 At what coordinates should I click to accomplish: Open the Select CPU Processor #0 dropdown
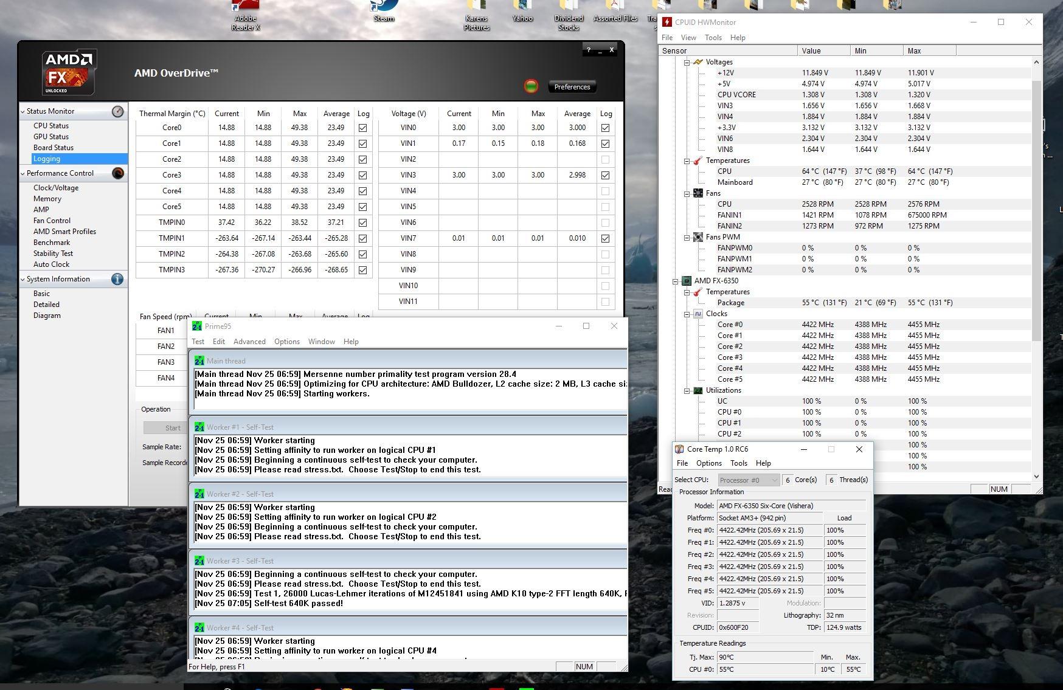(x=749, y=480)
